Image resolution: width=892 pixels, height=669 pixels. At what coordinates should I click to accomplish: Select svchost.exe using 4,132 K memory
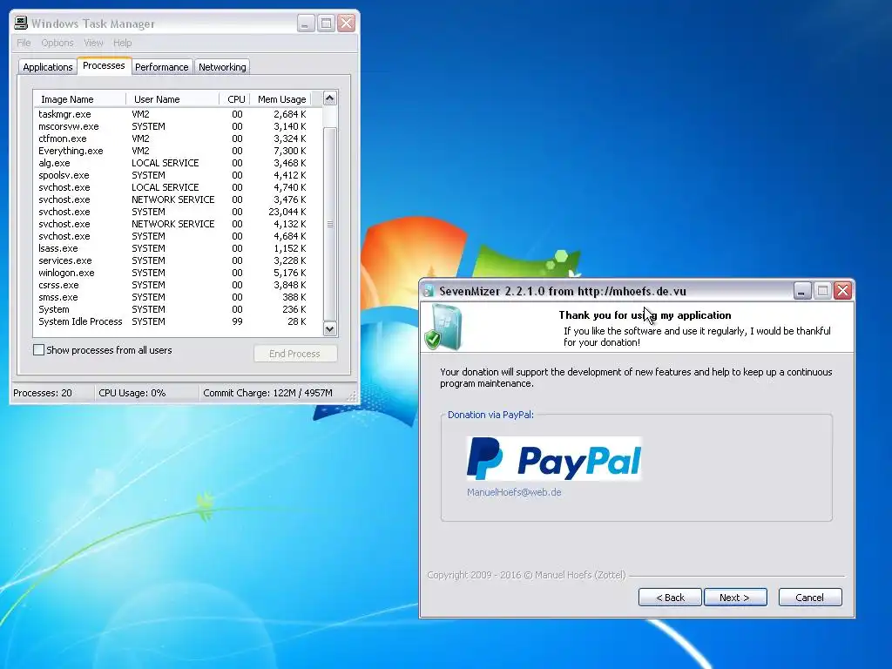[x=178, y=224]
